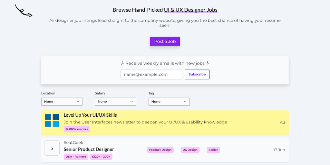Click the $120k - 200k salary badge

point(101,157)
